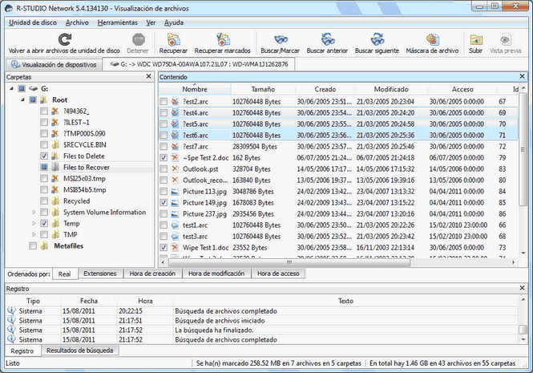Check the Metafiles folder checkbox
The width and height of the screenshot is (533, 373).
[33, 246]
